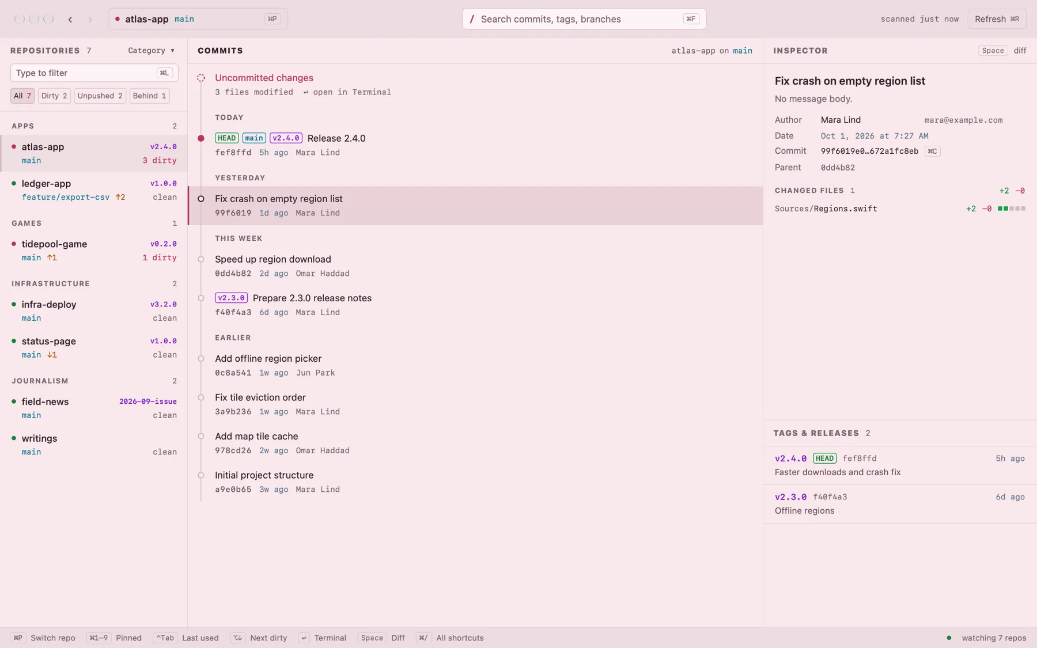Click the commit node for Speed up region download

[x=201, y=259]
